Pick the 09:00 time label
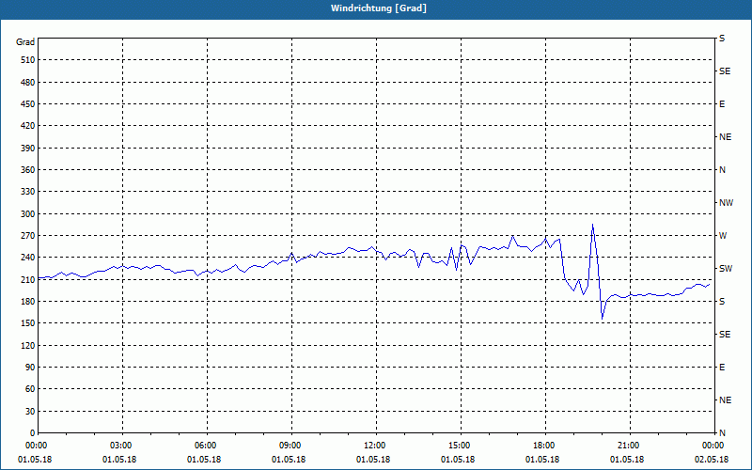The height and width of the screenshot is (470, 752). click(290, 446)
